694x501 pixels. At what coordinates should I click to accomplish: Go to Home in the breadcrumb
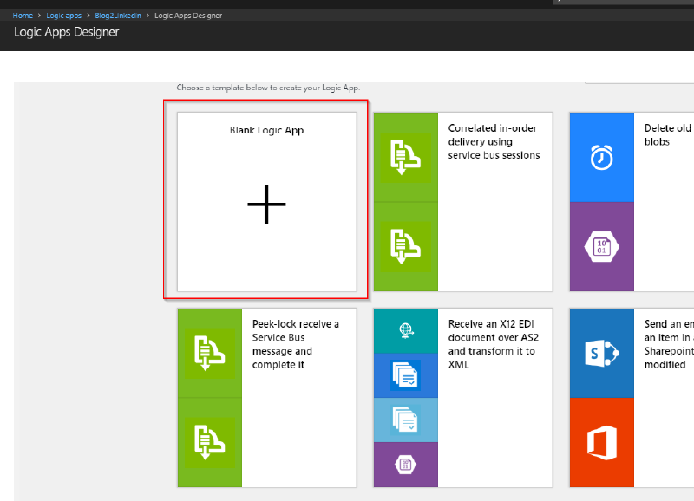tap(23, 16)
